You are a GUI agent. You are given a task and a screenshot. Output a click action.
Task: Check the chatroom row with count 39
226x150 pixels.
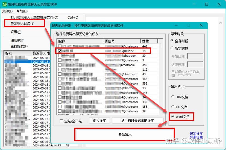pyautogui.click(x=60, y=111)
